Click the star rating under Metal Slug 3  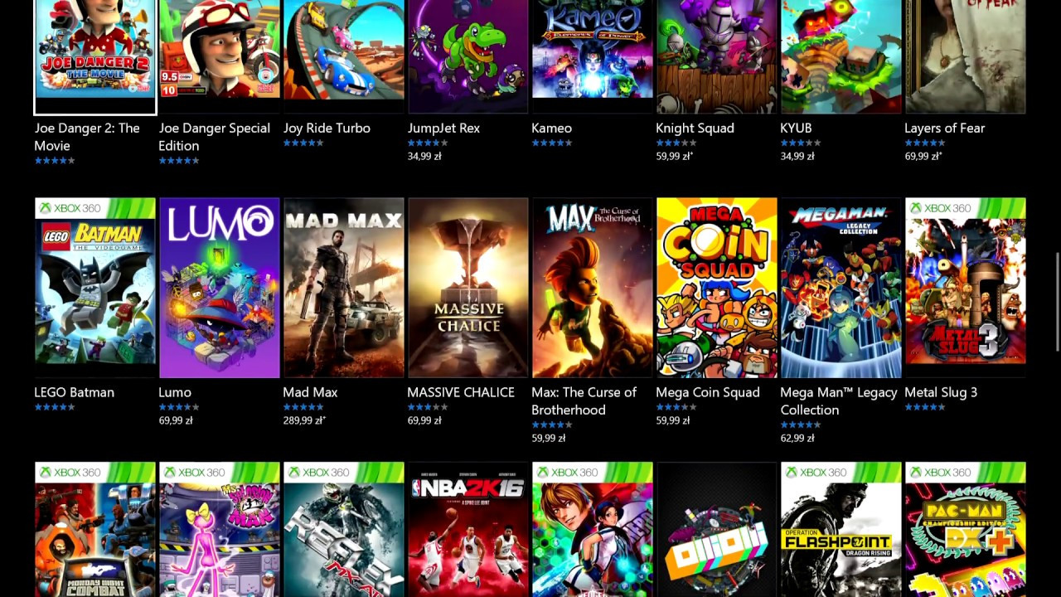pos(925,407)
